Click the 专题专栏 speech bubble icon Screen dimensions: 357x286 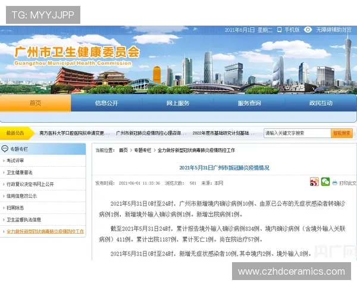5,149
